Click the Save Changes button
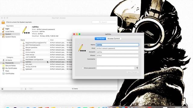193x108 pixels. pos(133,72)
